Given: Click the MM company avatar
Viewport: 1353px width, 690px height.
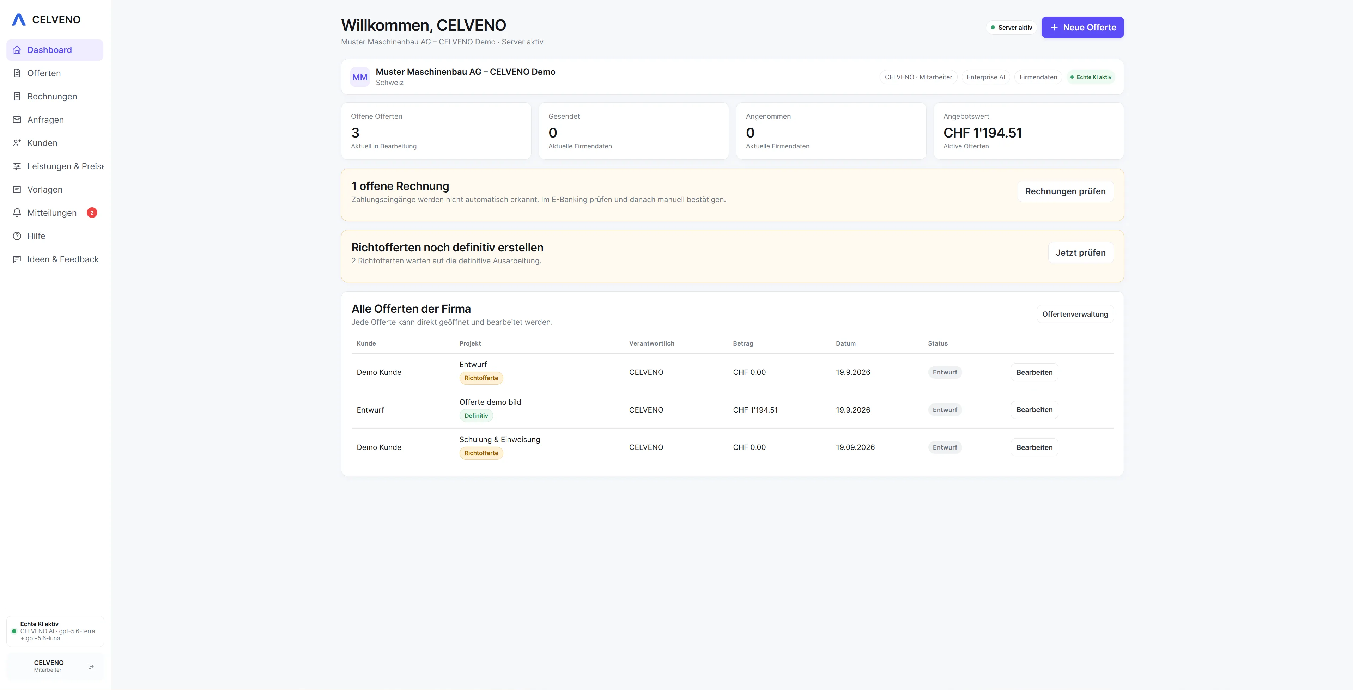Looking at the screenshot, I should click(x=360, y=77).
